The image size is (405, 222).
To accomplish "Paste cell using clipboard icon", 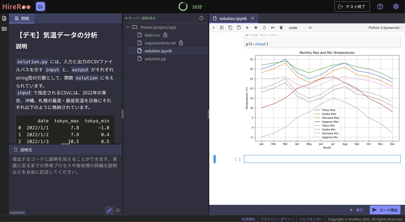I will [239, 28].
